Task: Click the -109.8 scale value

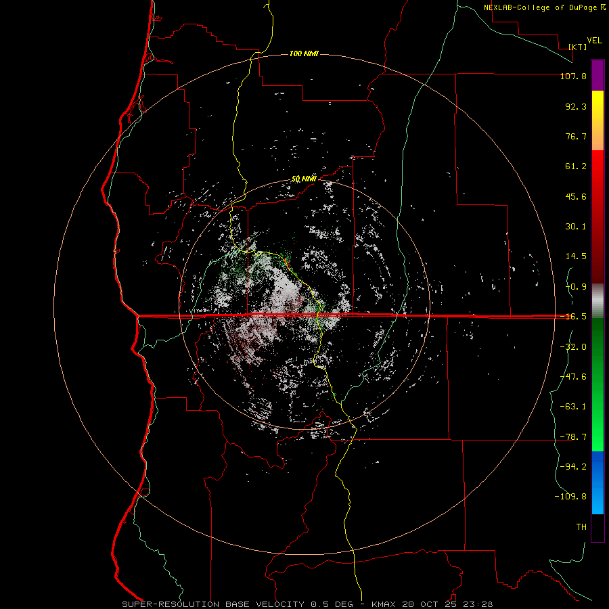Action: click(x=570, y=497)
